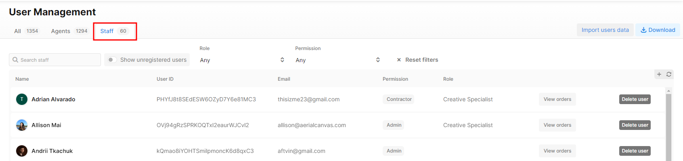Select the Staff tab

114,31
